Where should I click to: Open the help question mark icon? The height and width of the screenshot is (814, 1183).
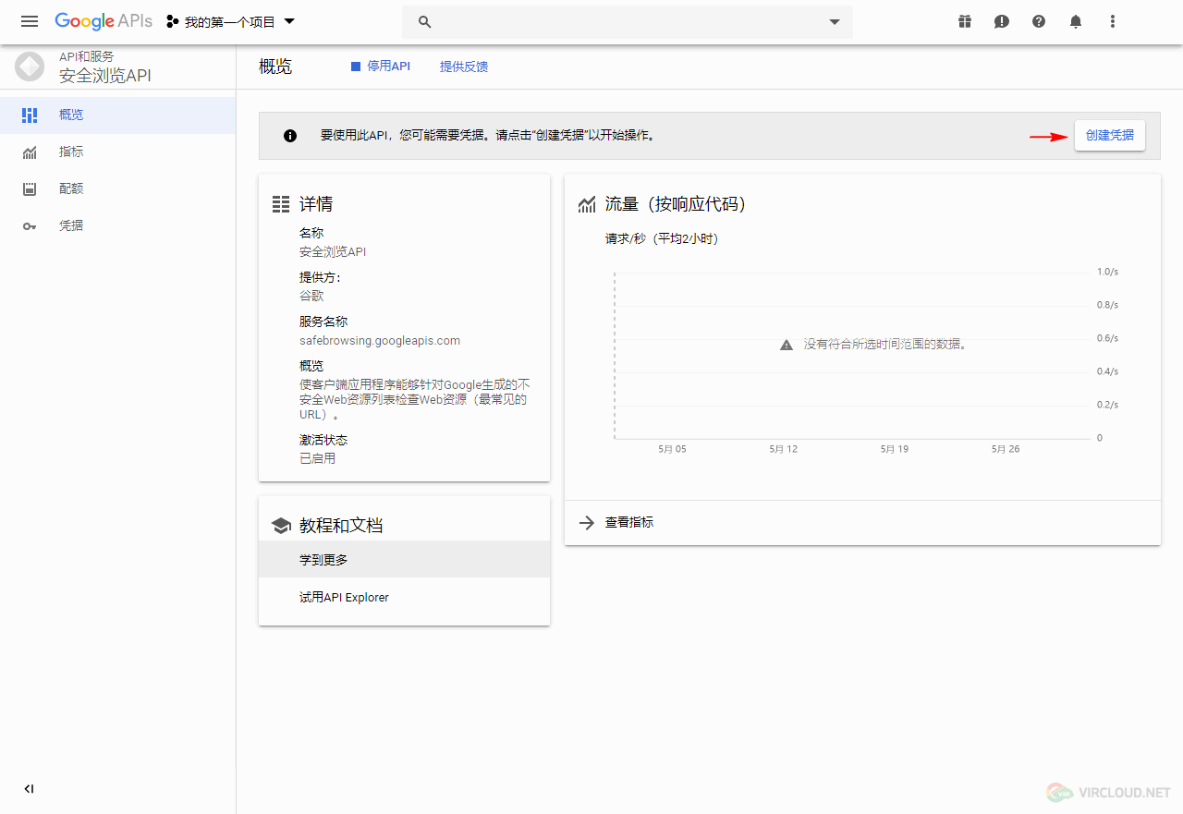coord(1039,21)
